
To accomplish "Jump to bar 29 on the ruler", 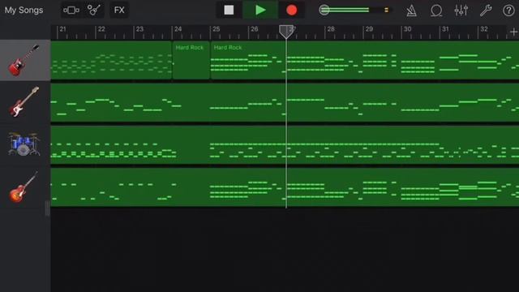I will point(369,29).
